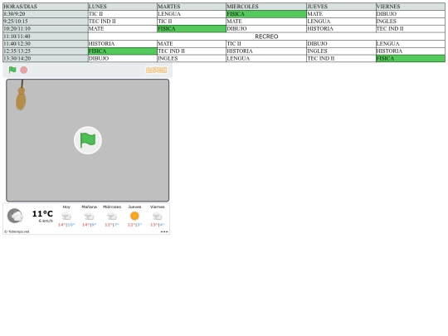The height and width of the screenshot is (336, 448).
Task: Click MATE cell in 8:30/9:20 row
Action: (341, 14)
